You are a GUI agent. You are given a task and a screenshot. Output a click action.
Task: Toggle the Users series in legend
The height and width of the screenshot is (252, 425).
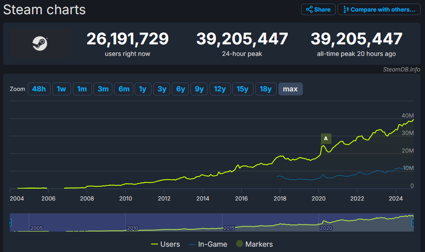tap(165, 244)
